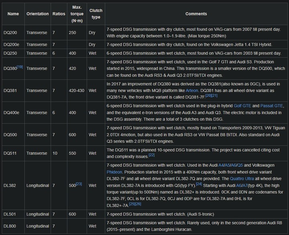The image size is (289, 235).
Task: Open the A5 link in DL382 row
Action: [227, 165]
